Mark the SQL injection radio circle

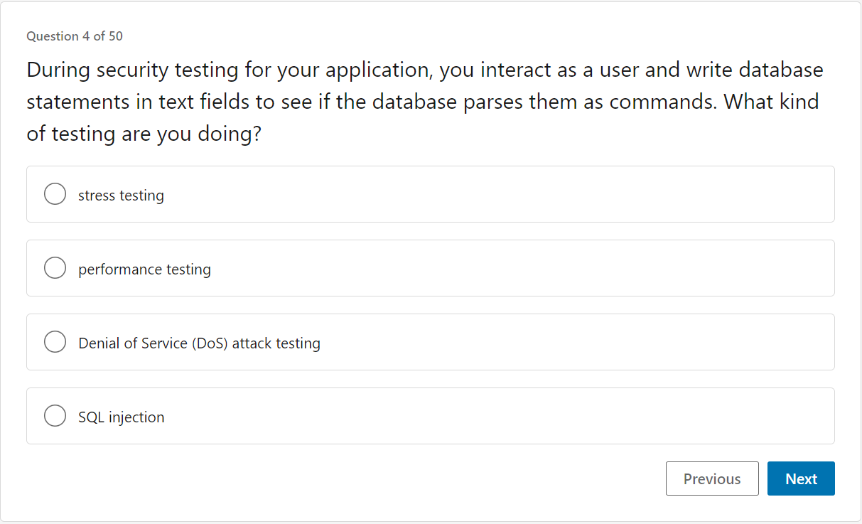point(55,416)
